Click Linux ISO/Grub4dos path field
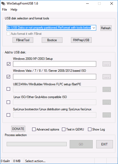 tap(54, 102)
